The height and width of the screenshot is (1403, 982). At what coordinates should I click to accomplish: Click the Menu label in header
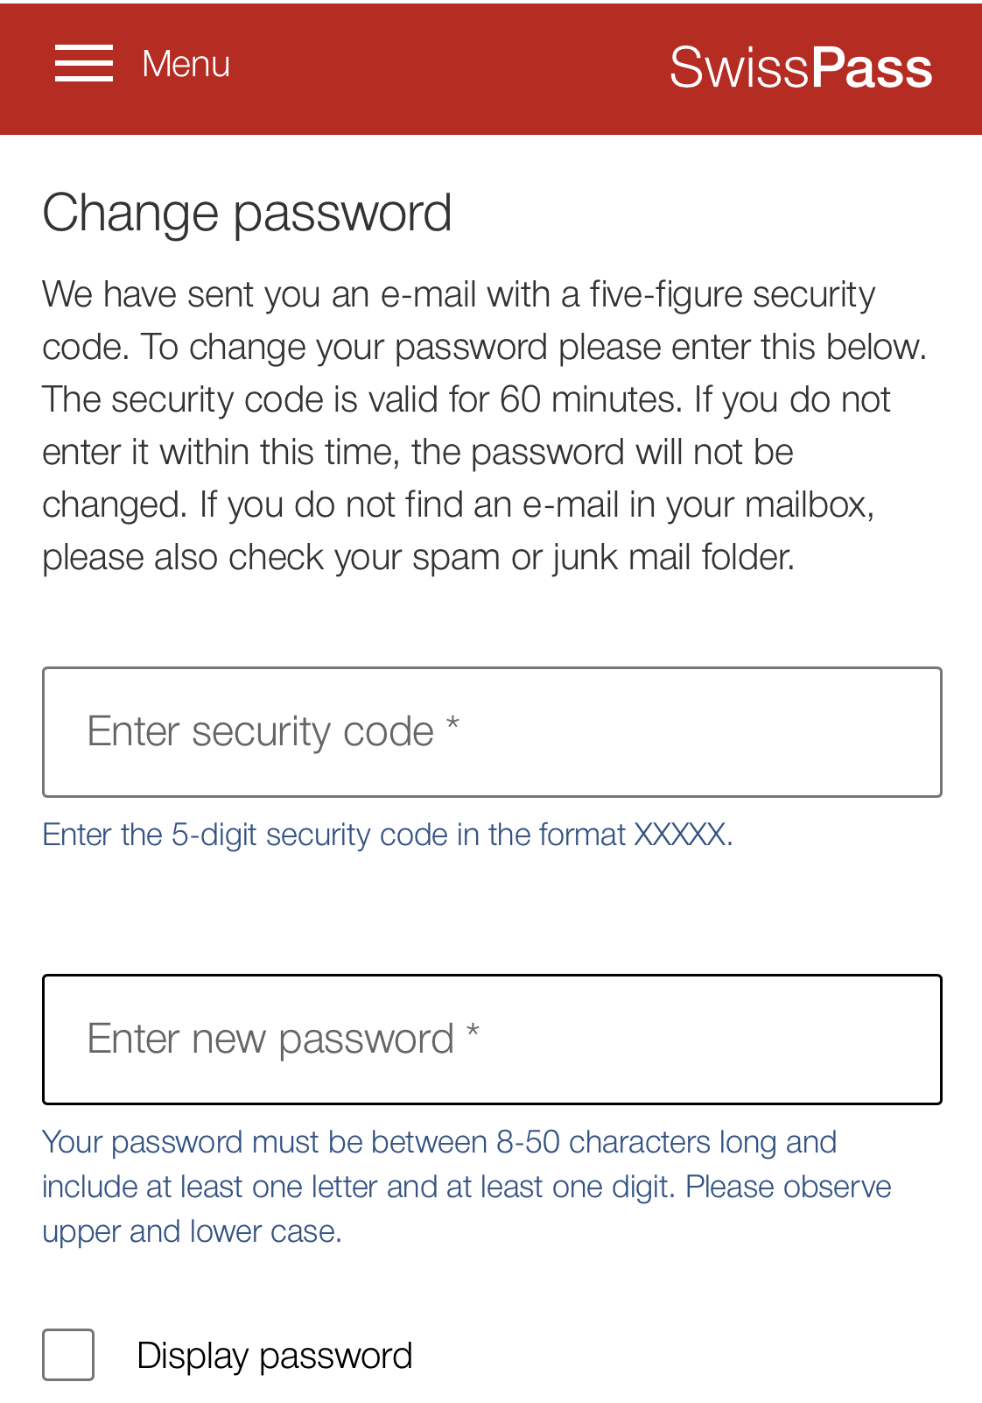tap(186, 64)
